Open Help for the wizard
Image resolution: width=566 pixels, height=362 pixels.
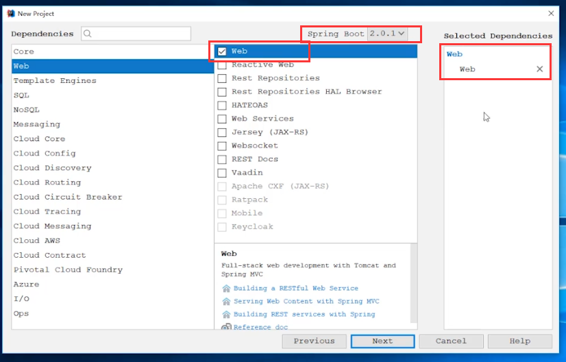pos(520,341)
